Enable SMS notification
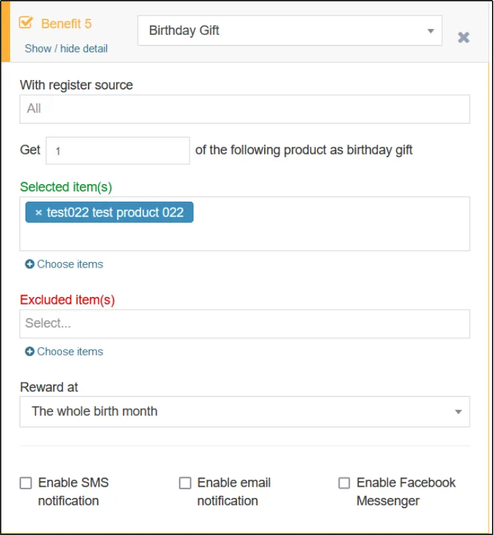The height and width of the screenshot is (535, 494). tap(26, 483)
